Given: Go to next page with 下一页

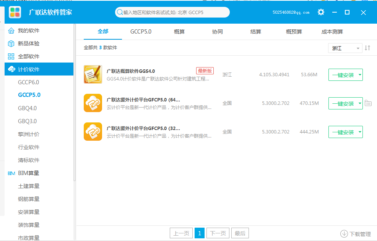Looking at the screenshot, I should [218, 233].
